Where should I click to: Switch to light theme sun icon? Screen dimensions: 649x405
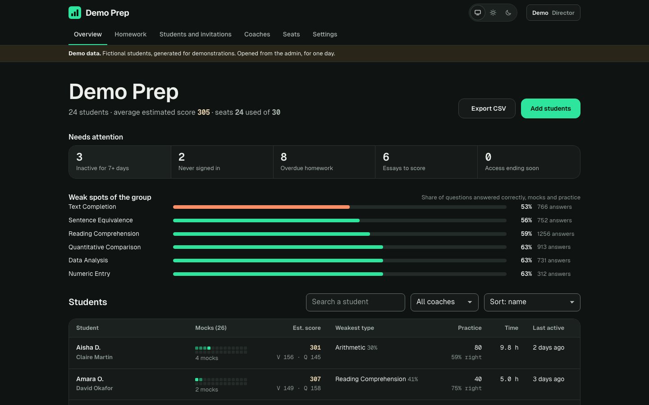coord(493,13)
